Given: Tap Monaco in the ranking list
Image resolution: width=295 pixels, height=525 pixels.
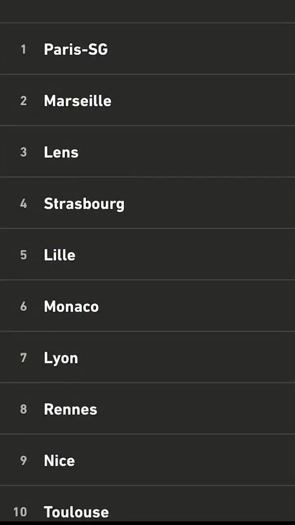Looking at the screenshot, I should (71, 306).
